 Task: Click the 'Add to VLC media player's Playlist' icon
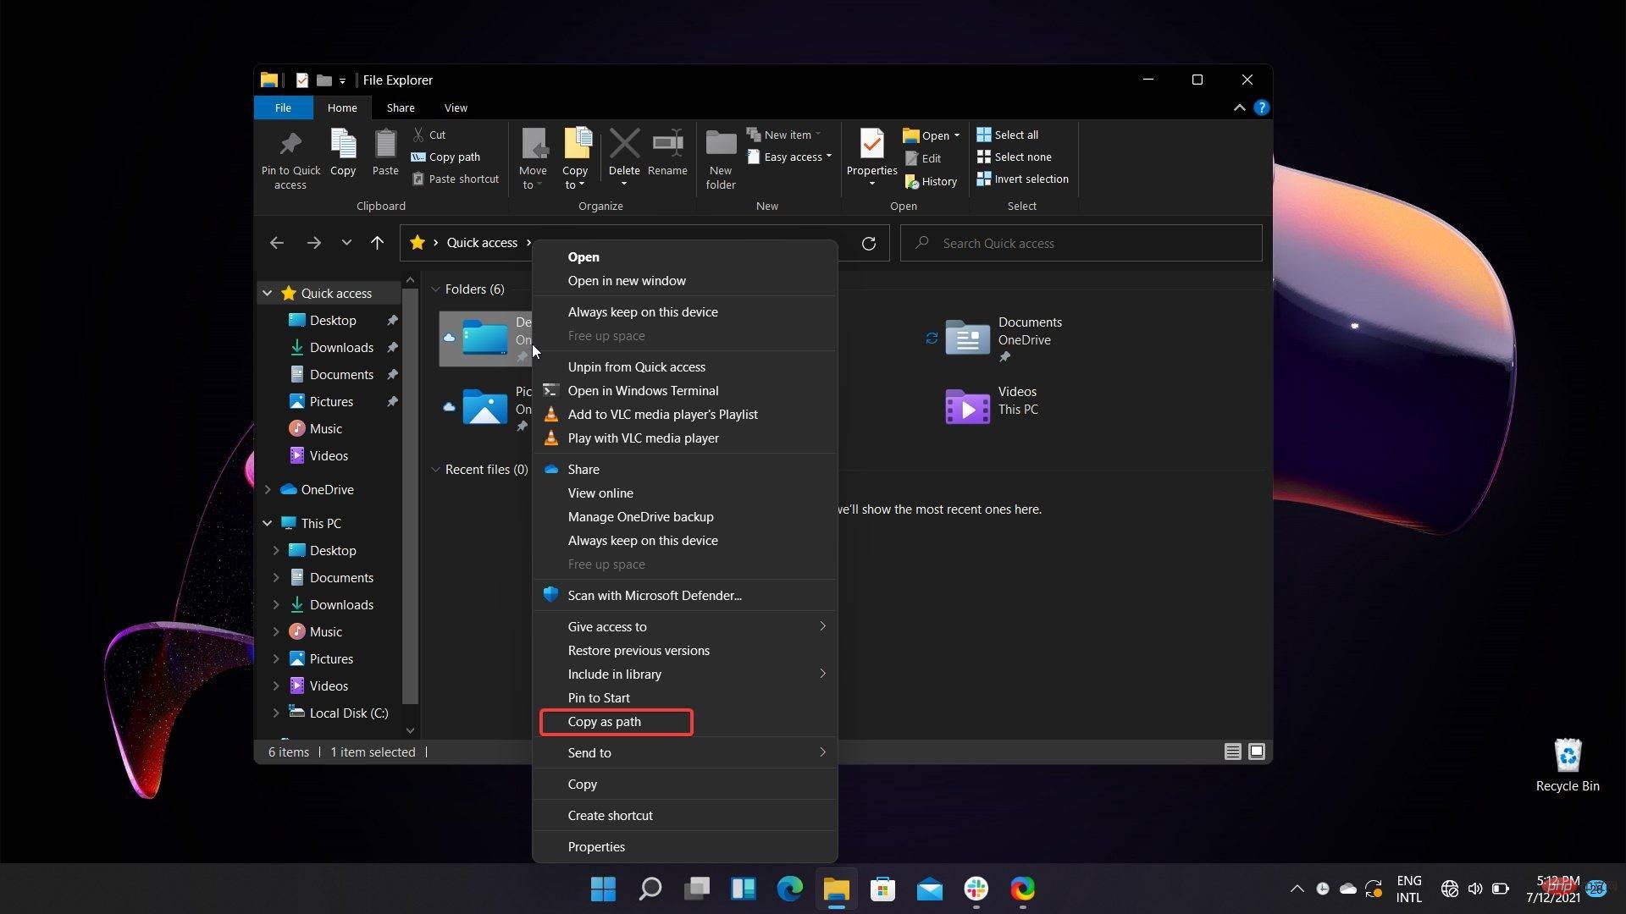550,414
